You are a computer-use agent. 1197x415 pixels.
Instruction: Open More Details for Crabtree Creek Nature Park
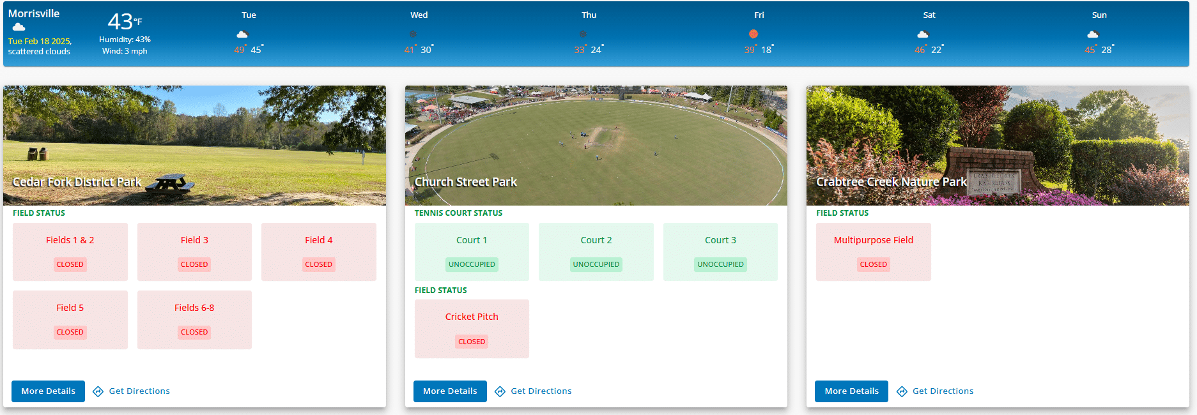pyautogui.click(x=851, y=391)
